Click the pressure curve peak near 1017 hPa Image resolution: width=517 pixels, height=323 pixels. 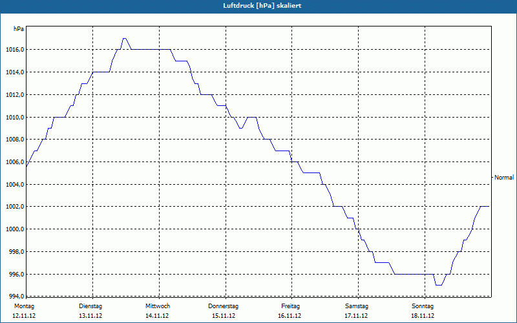click(x=124, y=38)
